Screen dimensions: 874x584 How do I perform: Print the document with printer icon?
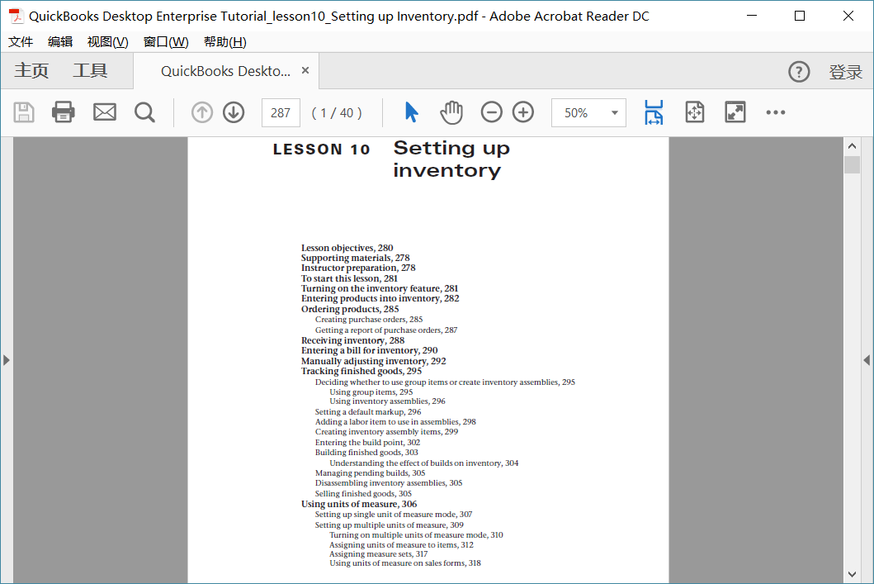tap(63, 112)
